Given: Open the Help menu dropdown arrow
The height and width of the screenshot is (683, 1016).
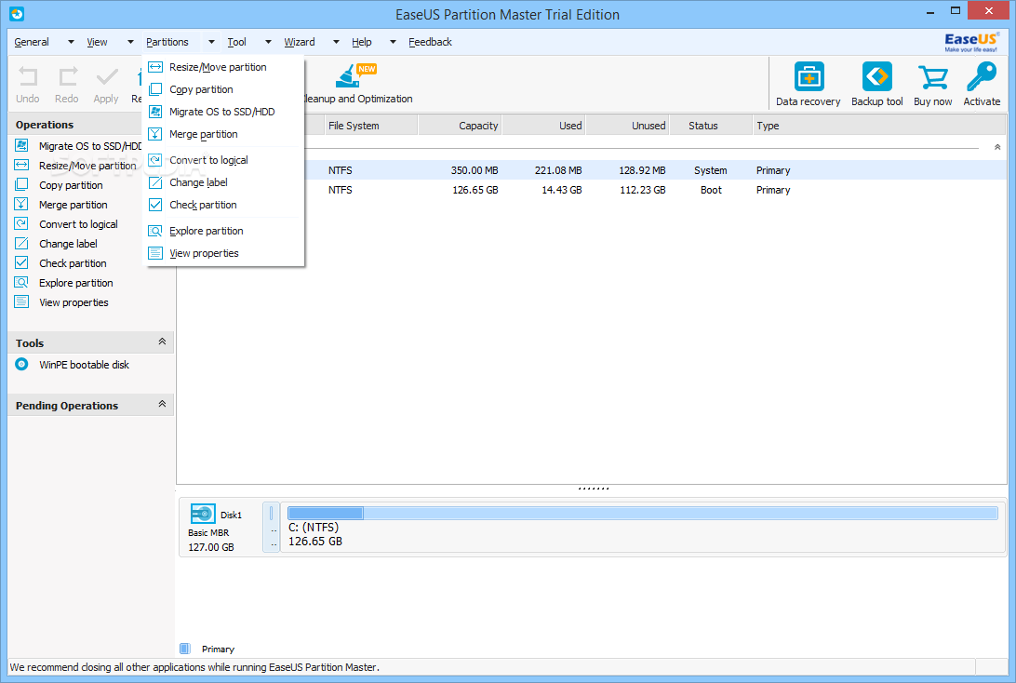Looking at the screenshot, I should point(393,42).
